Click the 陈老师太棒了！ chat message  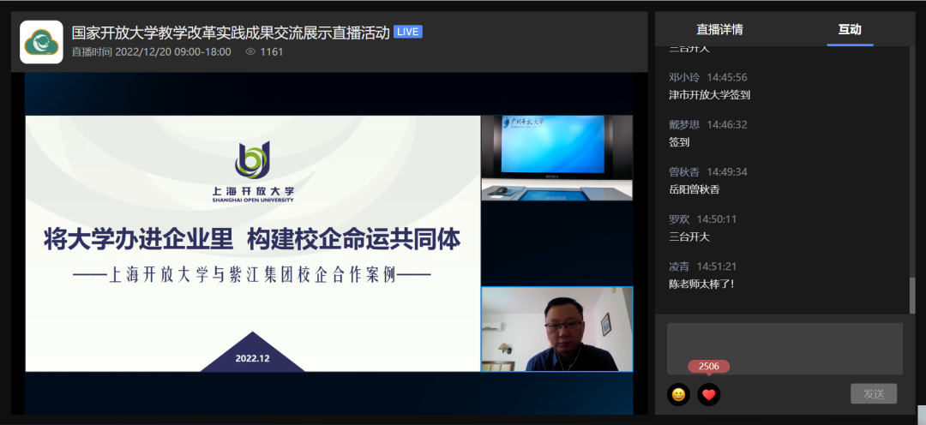coord(701,284)
